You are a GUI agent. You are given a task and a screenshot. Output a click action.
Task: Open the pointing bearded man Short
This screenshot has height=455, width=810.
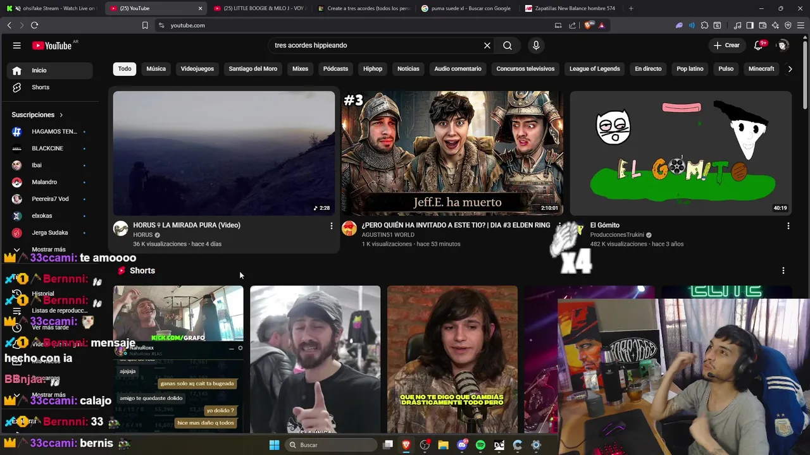[x=315, y=359]
